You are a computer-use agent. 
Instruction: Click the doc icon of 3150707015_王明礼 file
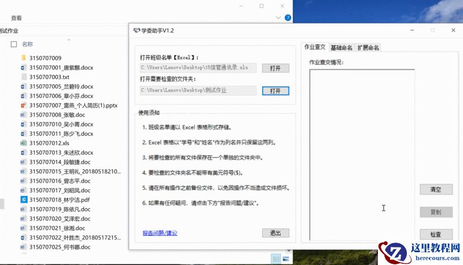click(24, 171)
